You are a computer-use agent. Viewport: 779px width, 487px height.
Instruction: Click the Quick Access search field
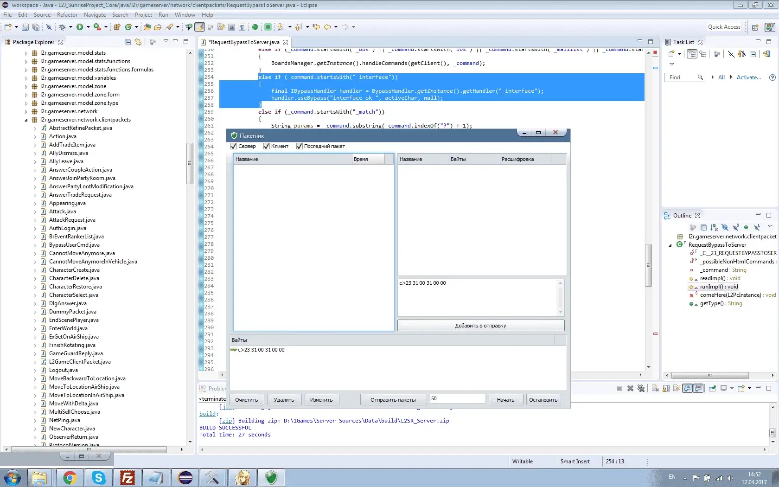tap(724, 27)
